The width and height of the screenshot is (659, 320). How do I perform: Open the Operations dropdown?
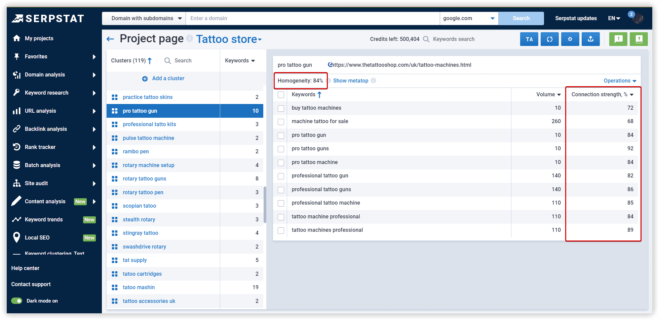(x=620, y=81)
